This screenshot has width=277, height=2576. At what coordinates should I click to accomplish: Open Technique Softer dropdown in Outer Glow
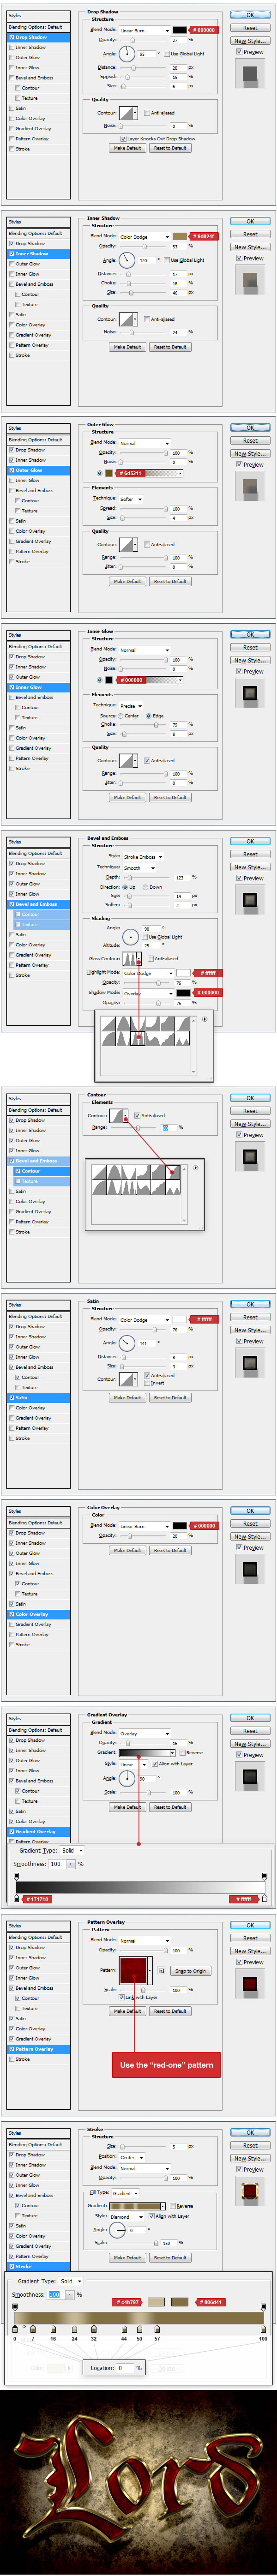point(131,498)
